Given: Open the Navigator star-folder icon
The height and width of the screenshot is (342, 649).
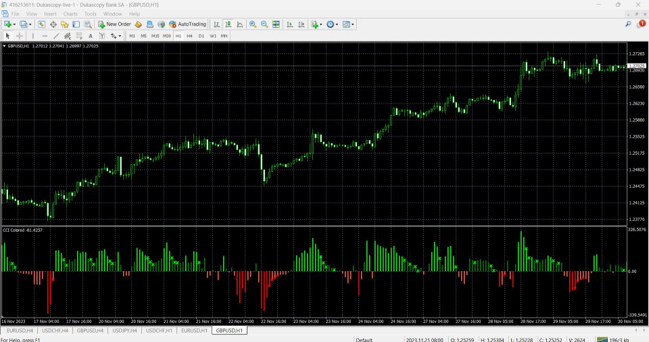Looking at the screenshot, I should (65, 24).
